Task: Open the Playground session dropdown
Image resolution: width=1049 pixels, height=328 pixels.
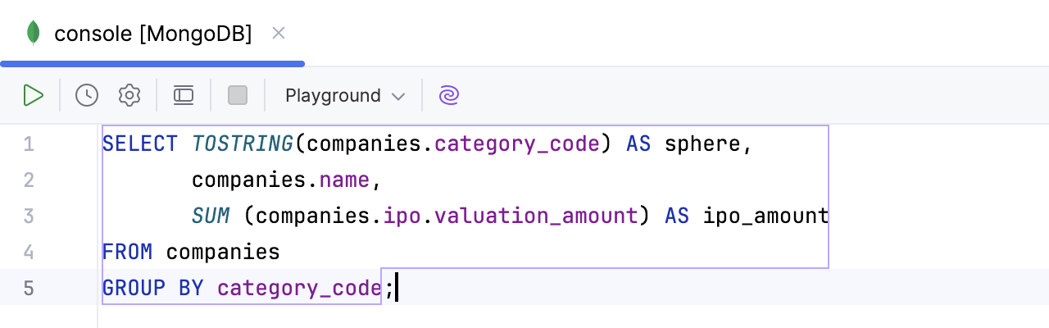Action: 344,95
